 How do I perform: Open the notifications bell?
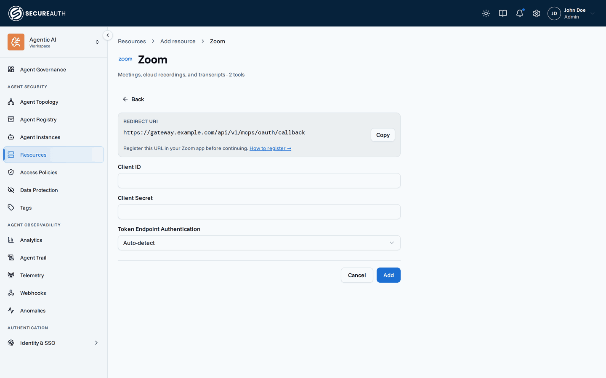[520, 13]
